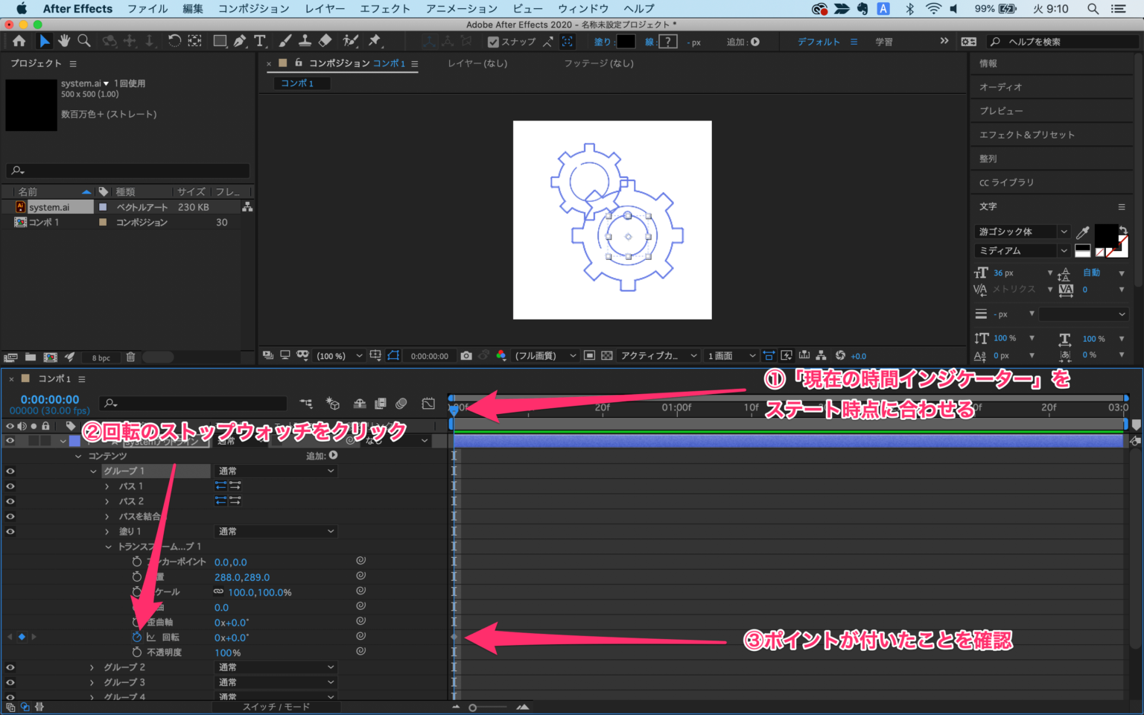1144x715 pixels.
Task: Enable スナップ in the options bar
Action: tap(494, 42)
